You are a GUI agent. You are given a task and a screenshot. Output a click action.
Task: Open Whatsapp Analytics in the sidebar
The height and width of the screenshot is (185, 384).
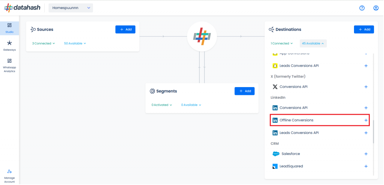[9, 66]
